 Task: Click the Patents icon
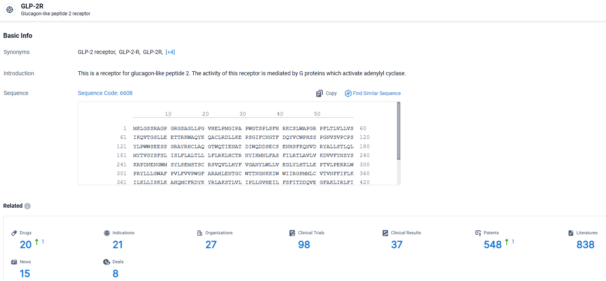tap(478, 233)
